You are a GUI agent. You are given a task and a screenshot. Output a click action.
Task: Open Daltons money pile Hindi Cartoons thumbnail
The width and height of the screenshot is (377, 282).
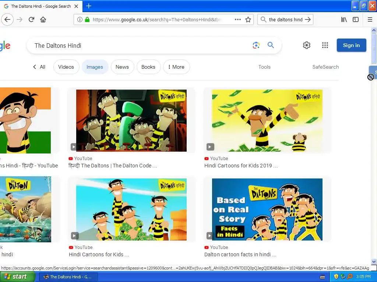[131, 209]
